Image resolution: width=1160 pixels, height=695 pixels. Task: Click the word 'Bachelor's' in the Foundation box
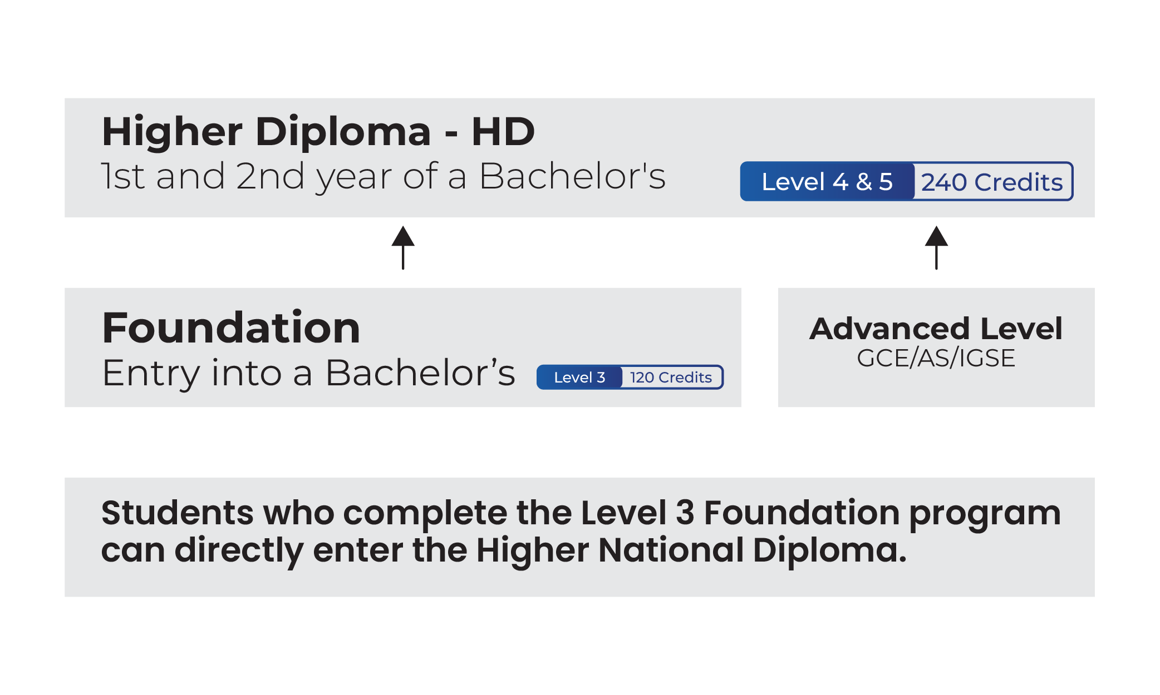(421, 373)
